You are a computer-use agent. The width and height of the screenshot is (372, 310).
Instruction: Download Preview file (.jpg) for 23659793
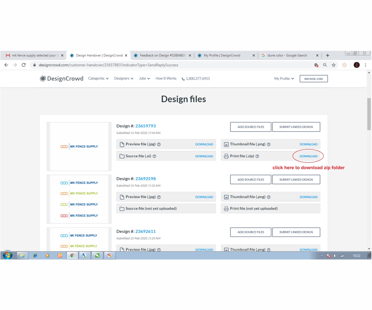click(204, 144)
